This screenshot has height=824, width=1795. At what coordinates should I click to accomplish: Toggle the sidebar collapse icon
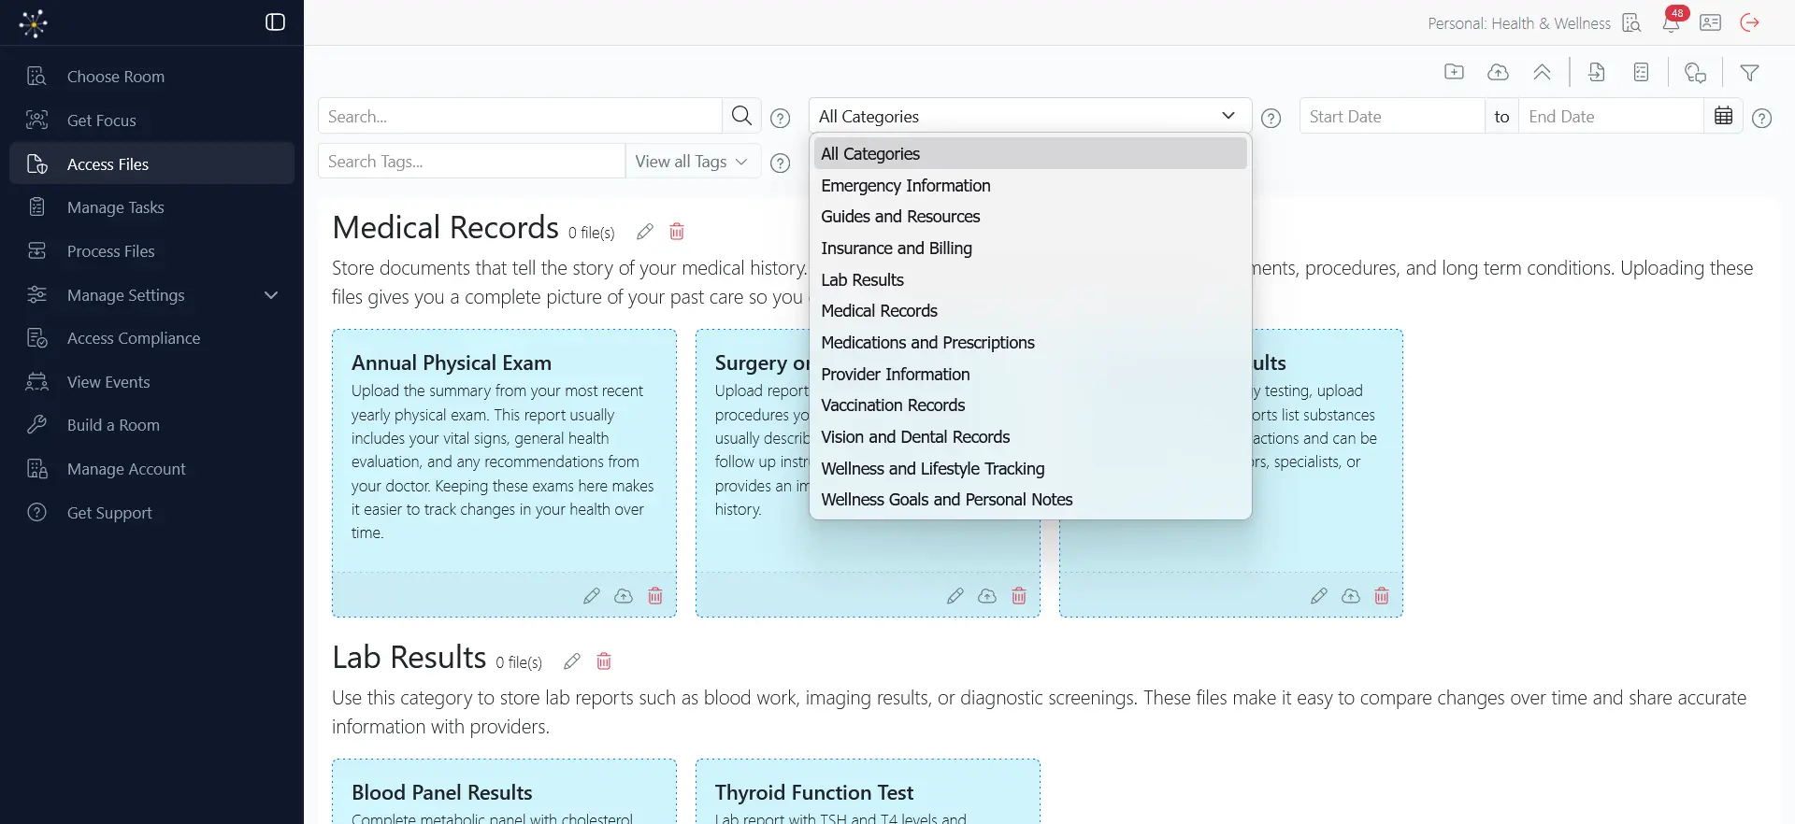point(275,22)
